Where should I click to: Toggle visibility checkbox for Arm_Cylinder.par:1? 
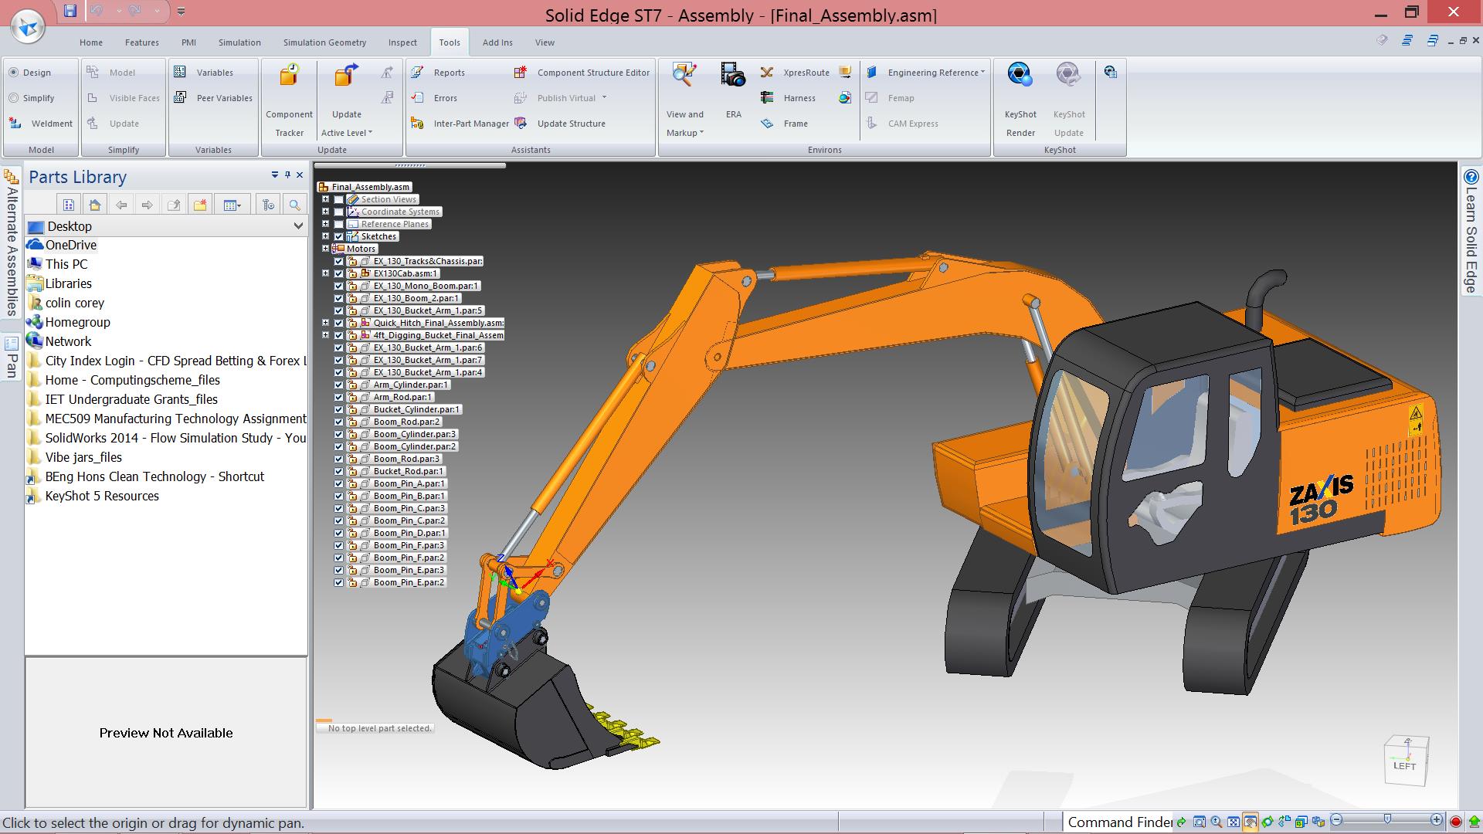coord(338,385)
